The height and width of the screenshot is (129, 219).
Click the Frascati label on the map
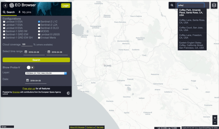(x=130, y=79)
